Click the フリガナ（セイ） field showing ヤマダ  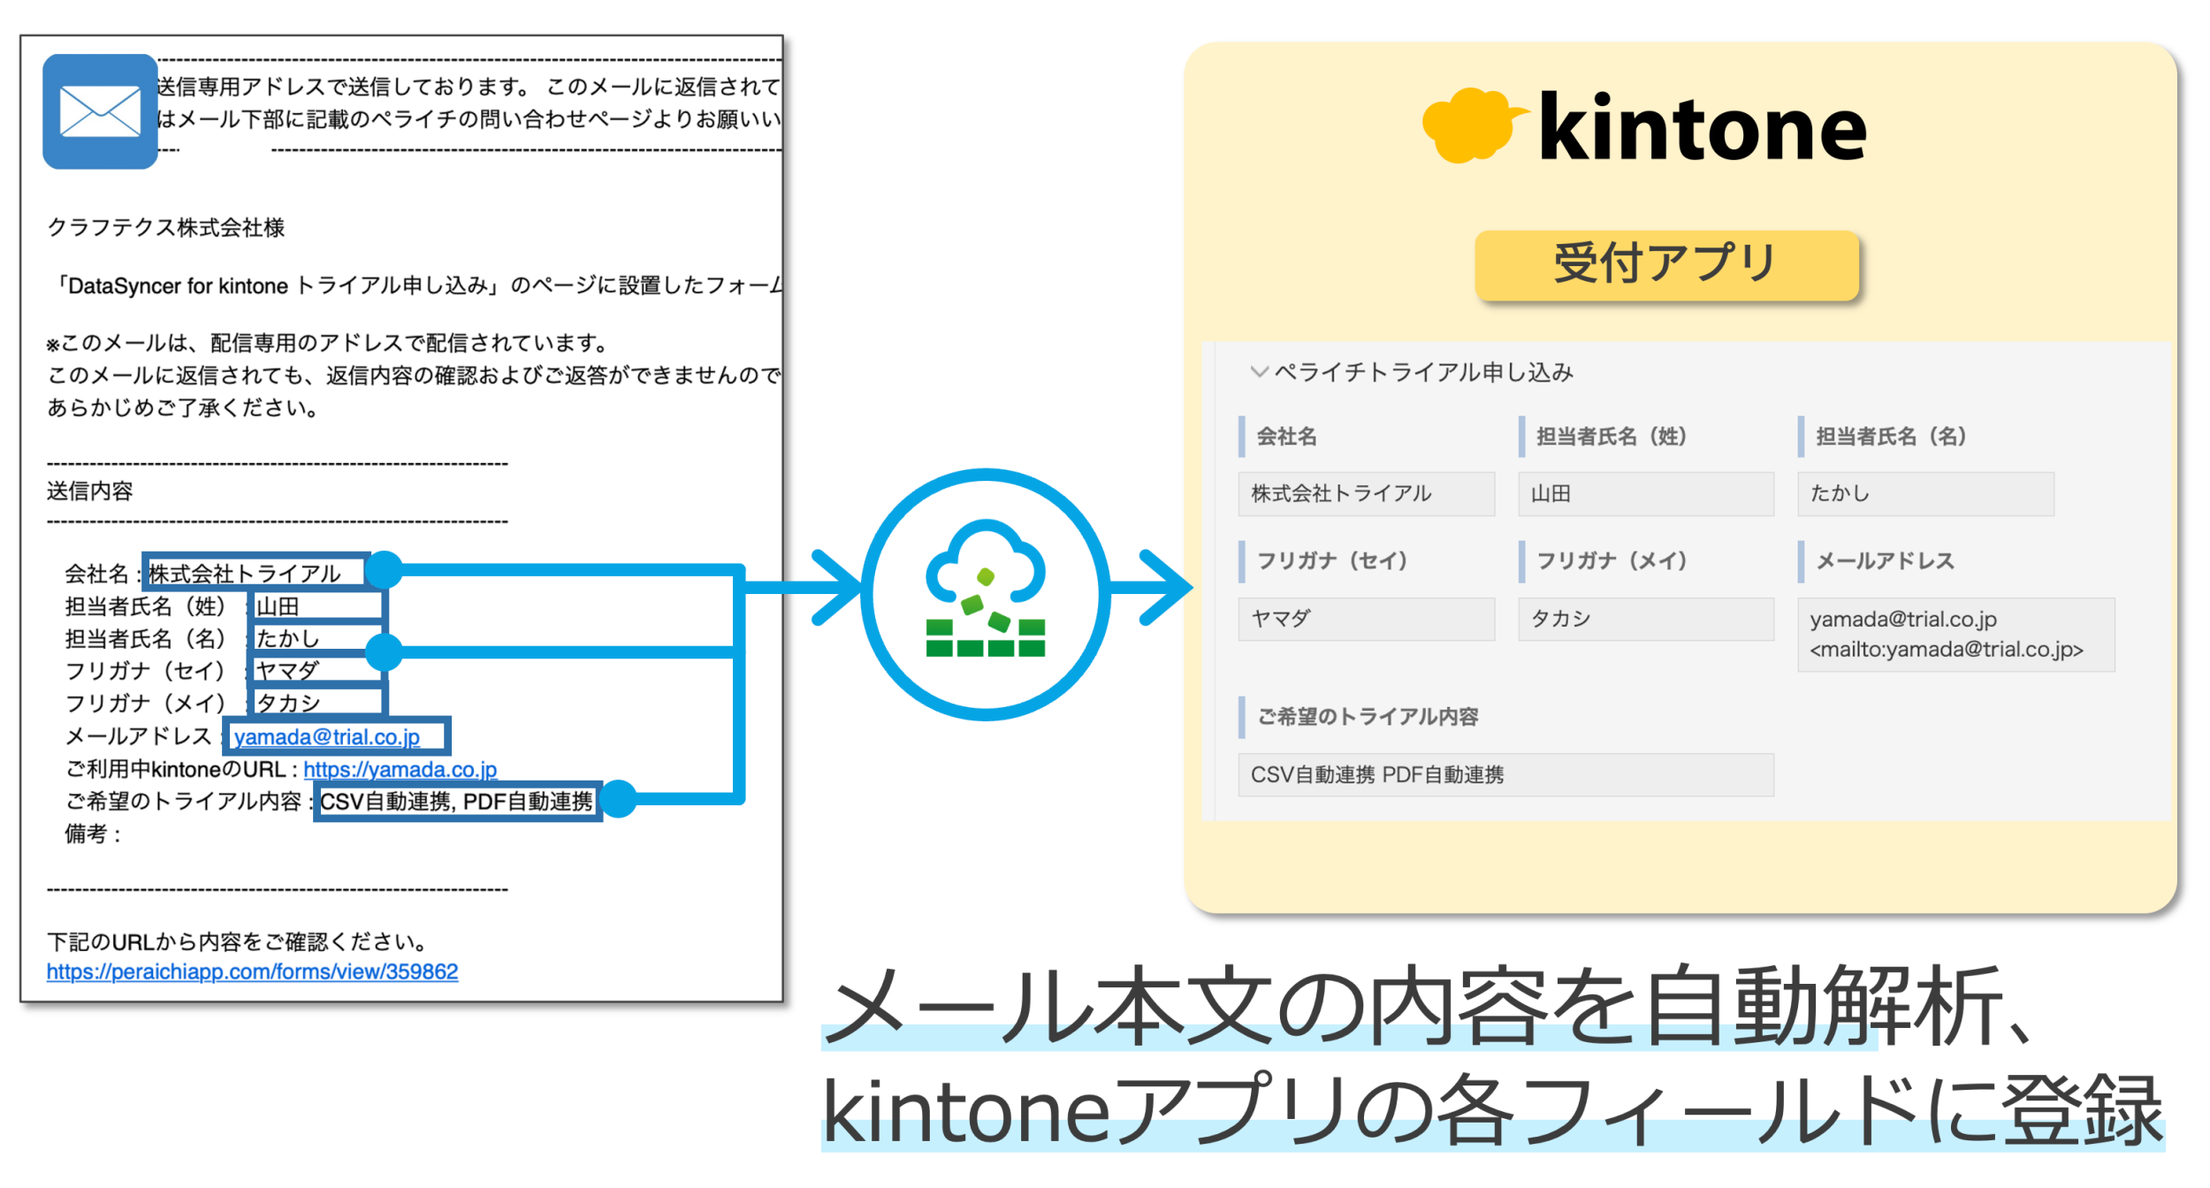[1365, 618]
